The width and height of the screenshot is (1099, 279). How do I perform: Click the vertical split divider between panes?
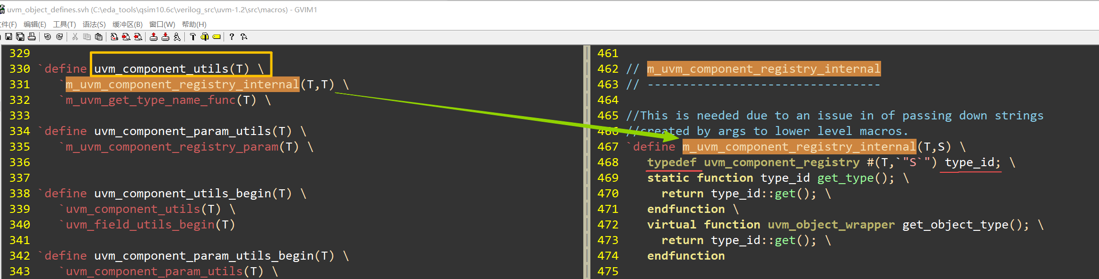pos(587,162)
